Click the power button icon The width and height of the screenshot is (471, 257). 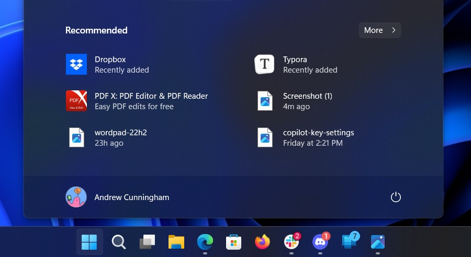tap(396, 197)
